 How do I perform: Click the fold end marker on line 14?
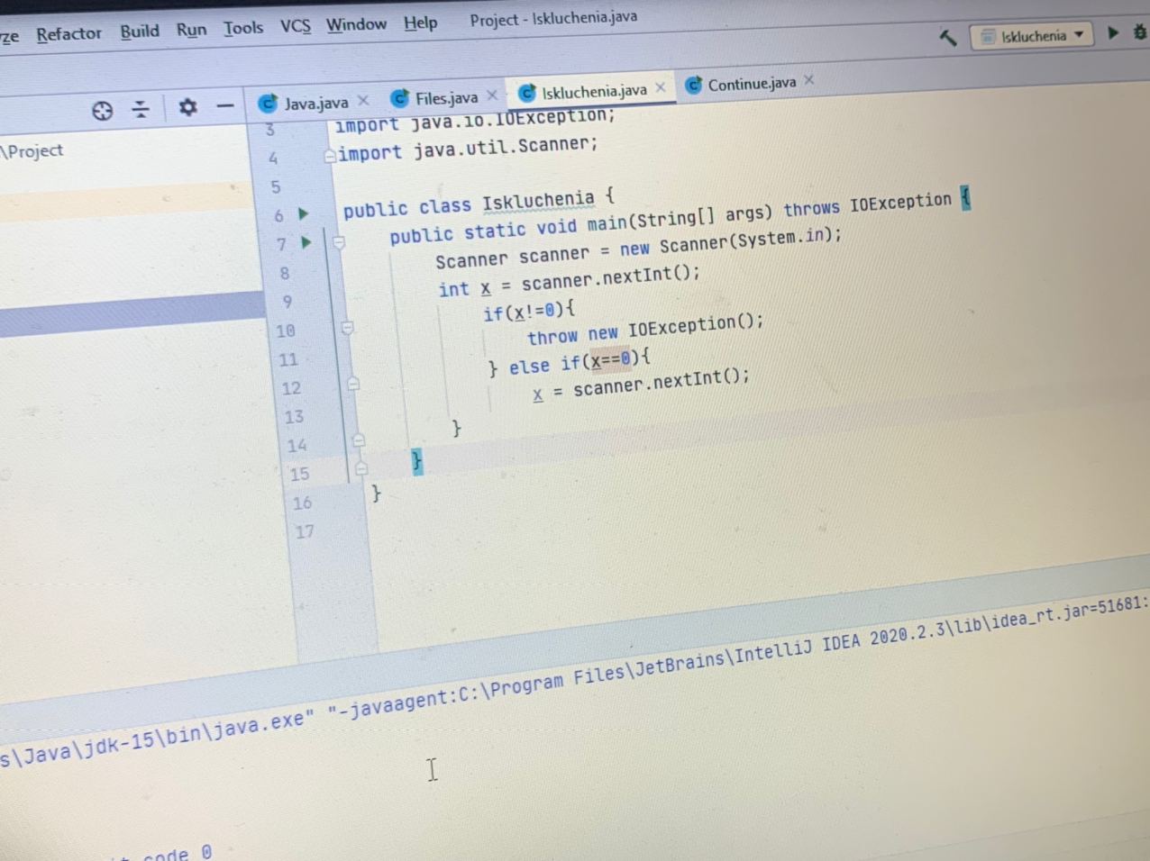[359, 440]
